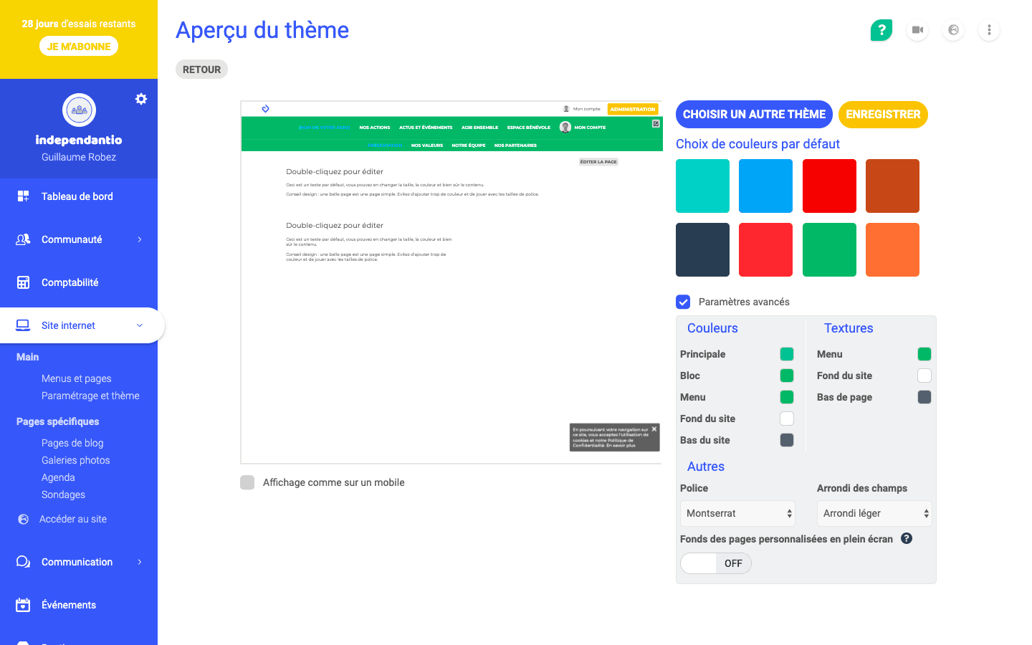Click JE M'ABONNE subscribe button
Image resolution: width=1032 pixels, height=645 pixels.
[79, 46]
